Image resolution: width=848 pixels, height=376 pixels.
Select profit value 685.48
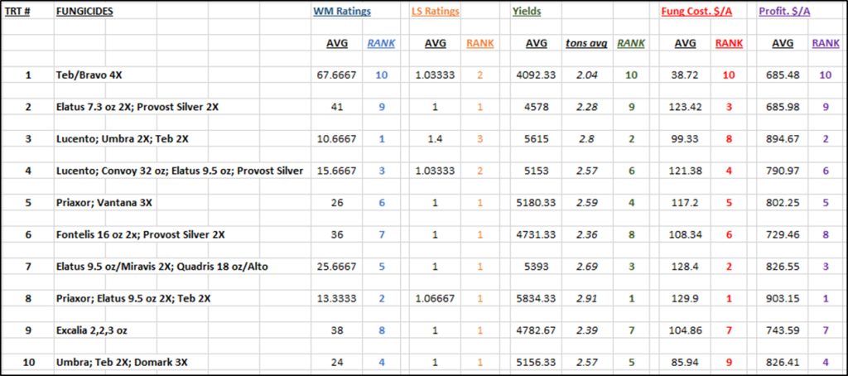point(782,75)
